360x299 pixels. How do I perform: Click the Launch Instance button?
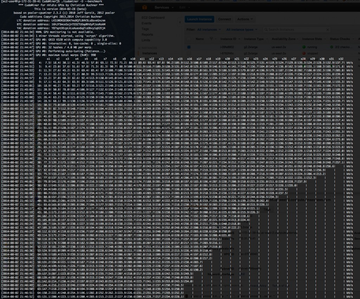[x=199, y=19]
